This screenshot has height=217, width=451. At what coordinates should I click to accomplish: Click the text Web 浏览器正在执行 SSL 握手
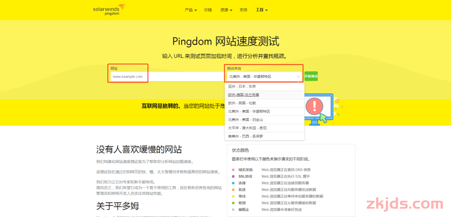[286, 177]
